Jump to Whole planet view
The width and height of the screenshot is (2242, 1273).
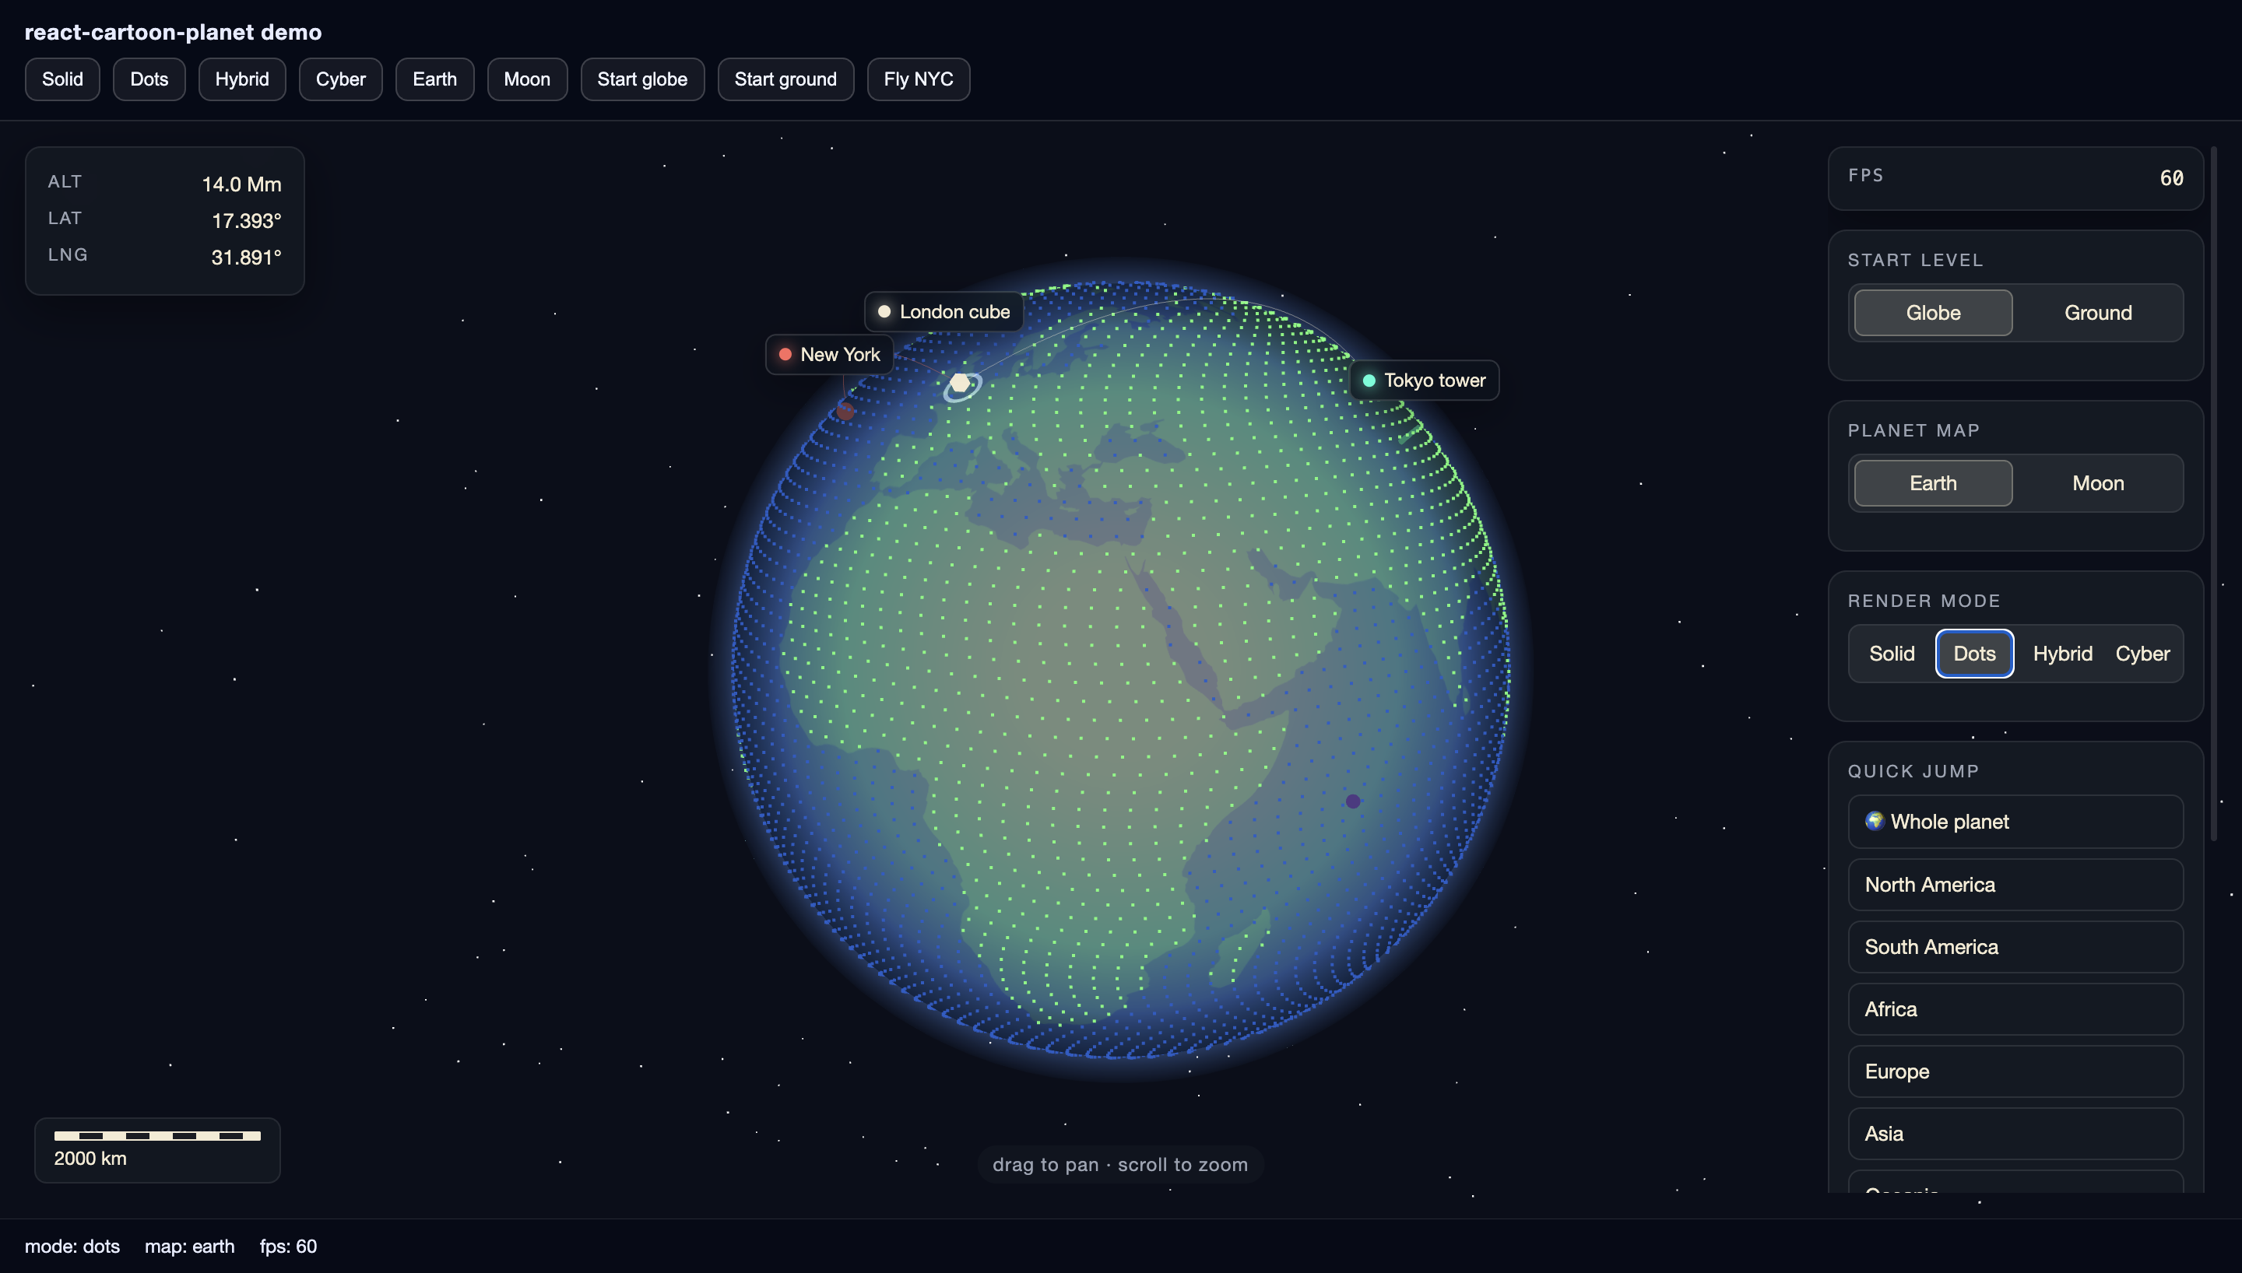[x=2015, y=822]
